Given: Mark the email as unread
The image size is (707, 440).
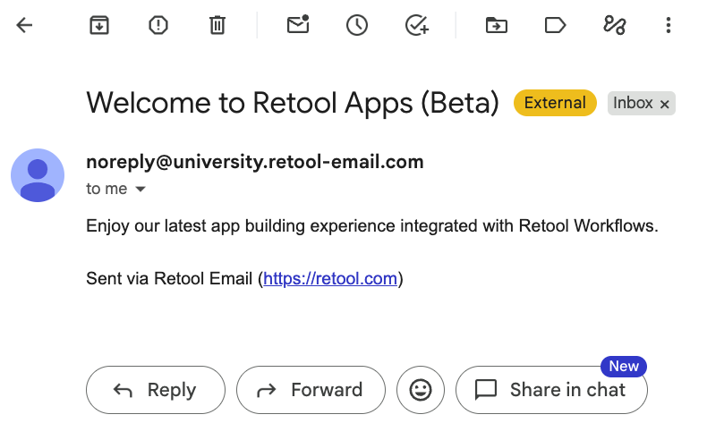Looking at the screenshot, I should (298, 24).
